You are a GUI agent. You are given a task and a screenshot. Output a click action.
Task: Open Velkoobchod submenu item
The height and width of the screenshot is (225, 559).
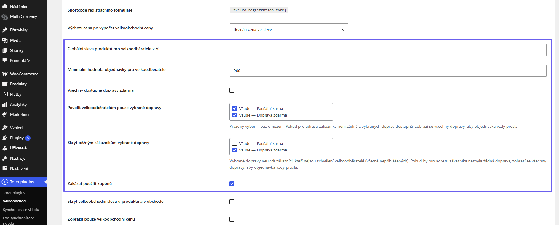pyautogui.click(x=15, y=201)
